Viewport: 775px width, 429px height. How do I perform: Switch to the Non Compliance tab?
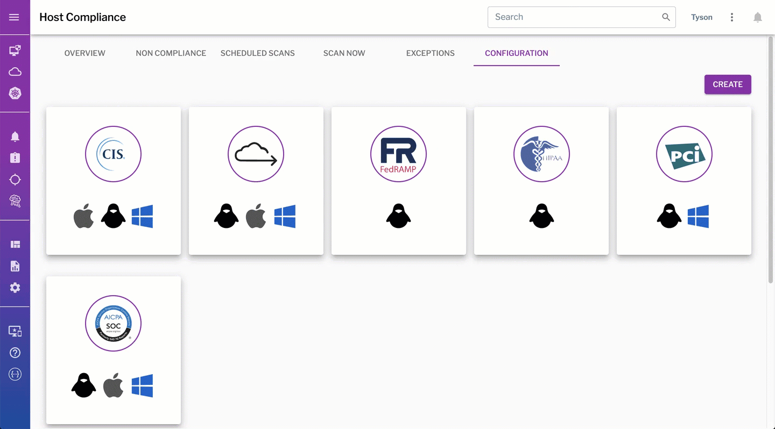point(171,53)
